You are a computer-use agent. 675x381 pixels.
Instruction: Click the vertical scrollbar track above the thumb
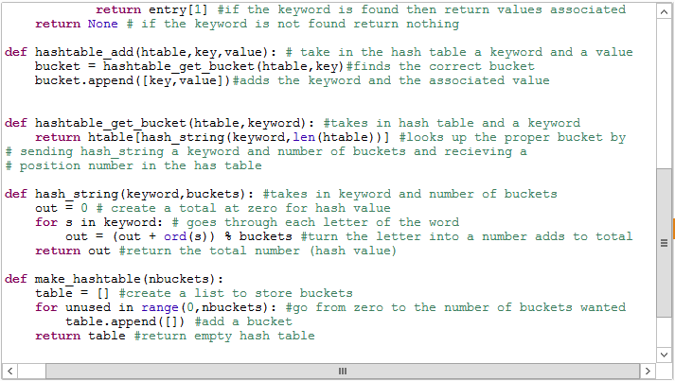point(663,94)
